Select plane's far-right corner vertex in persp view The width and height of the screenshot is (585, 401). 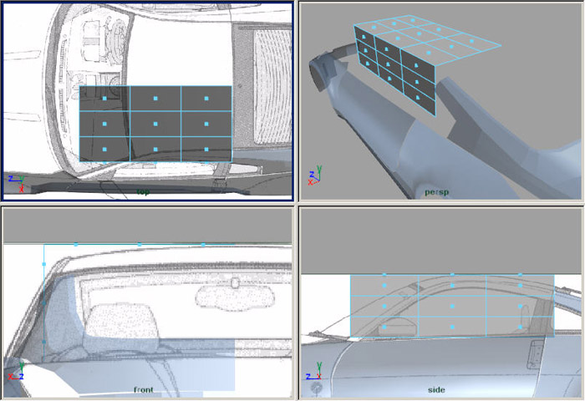(500, 43)
